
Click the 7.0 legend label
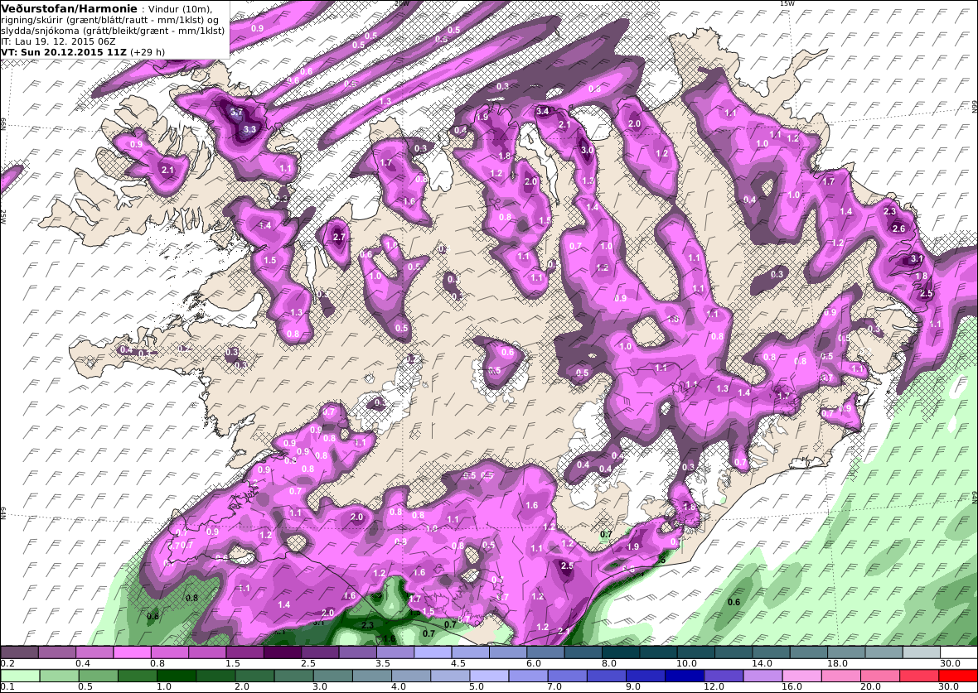556,686
